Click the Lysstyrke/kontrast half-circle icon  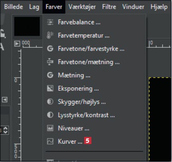(50, 115)
